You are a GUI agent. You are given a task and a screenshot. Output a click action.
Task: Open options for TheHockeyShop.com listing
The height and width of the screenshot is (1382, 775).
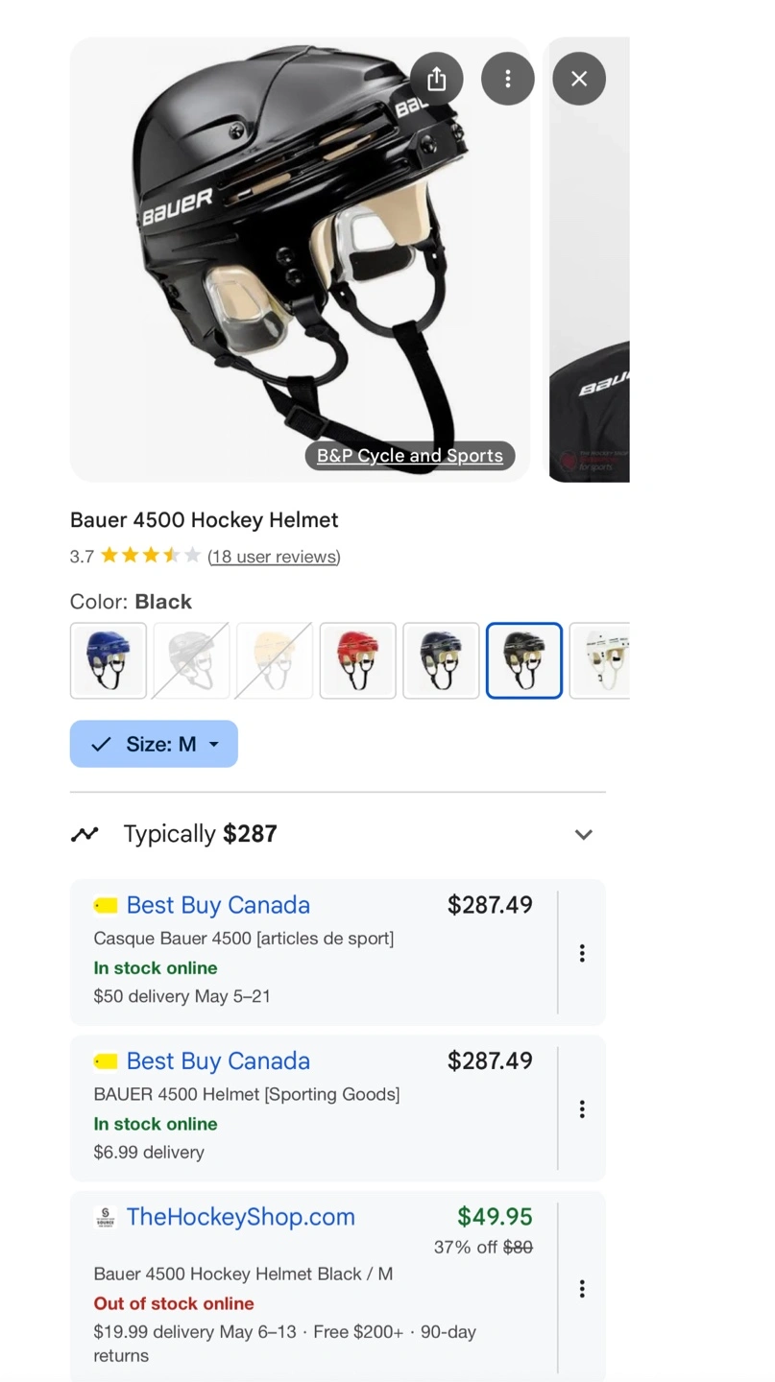[582, 1289]
